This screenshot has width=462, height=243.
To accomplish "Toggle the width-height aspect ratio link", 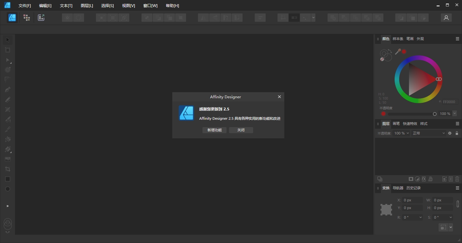I will (458, 204).
